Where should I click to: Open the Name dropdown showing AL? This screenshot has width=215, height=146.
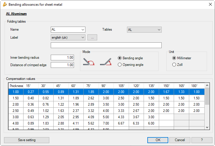(x=68, y=30)
